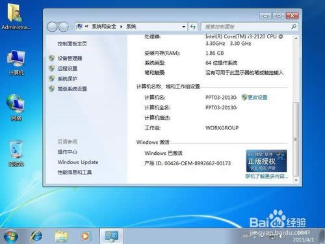The image size is (325, 244).
Task: Click the 1.86 GB memory value
Action: coord(214,53)
